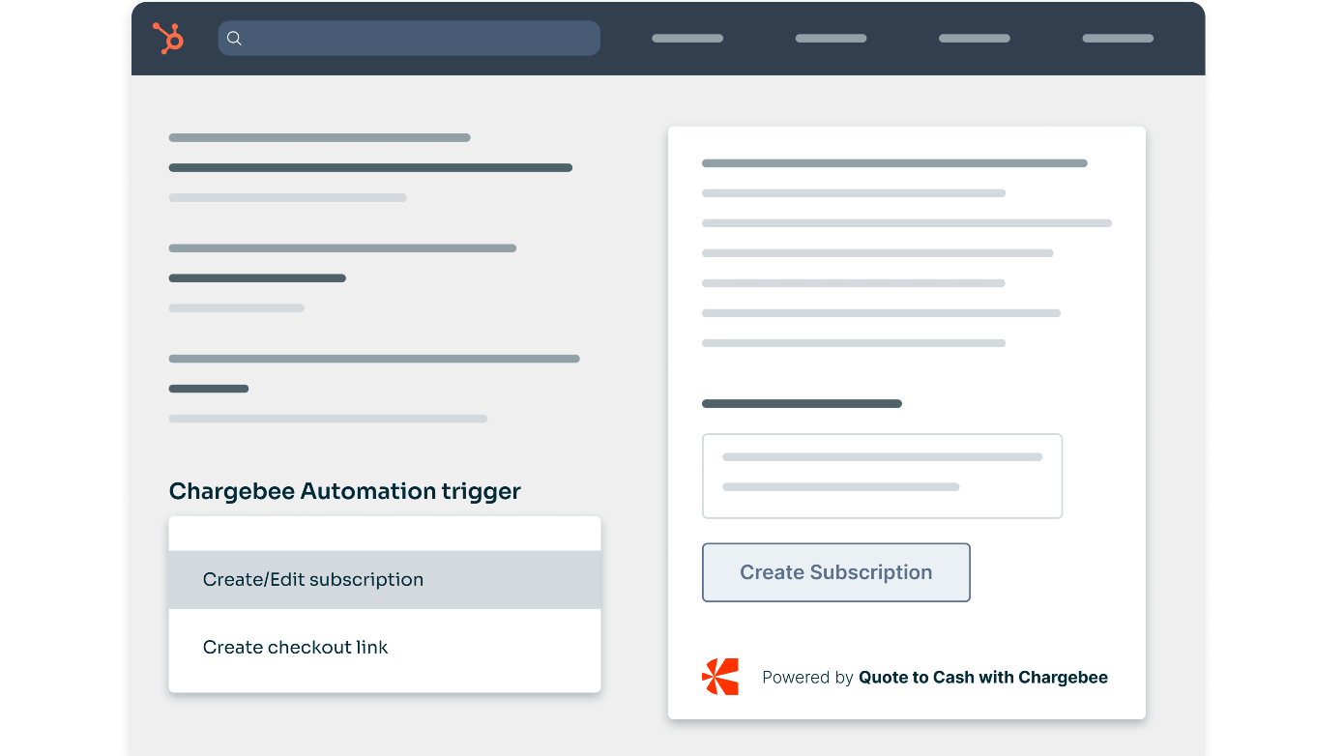Click the Chargebee Automation trigger heading
The height and width of the screenshot is (756, 1344).
344,491
